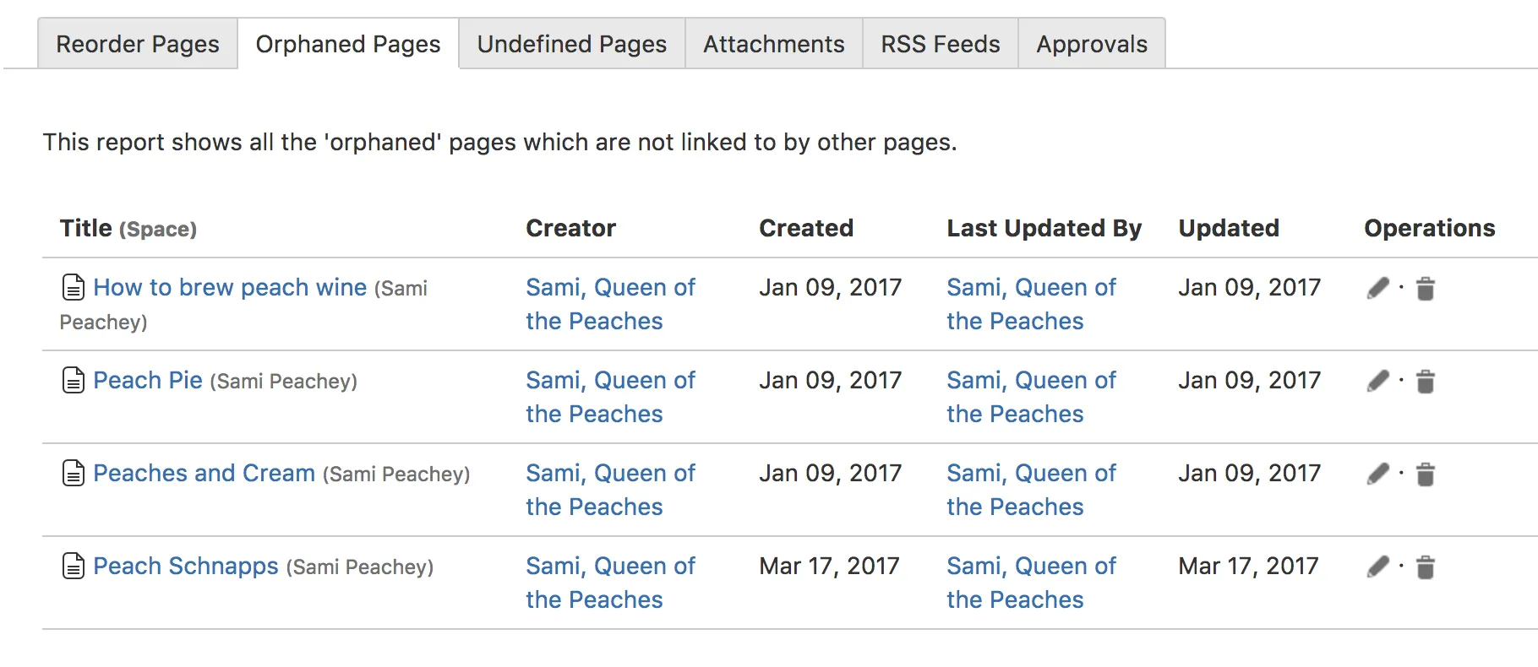Edit the How to brew peach wine page
Viewport: 1538px width, 667px height.
pyautogui.click(x=1378, y=289)
